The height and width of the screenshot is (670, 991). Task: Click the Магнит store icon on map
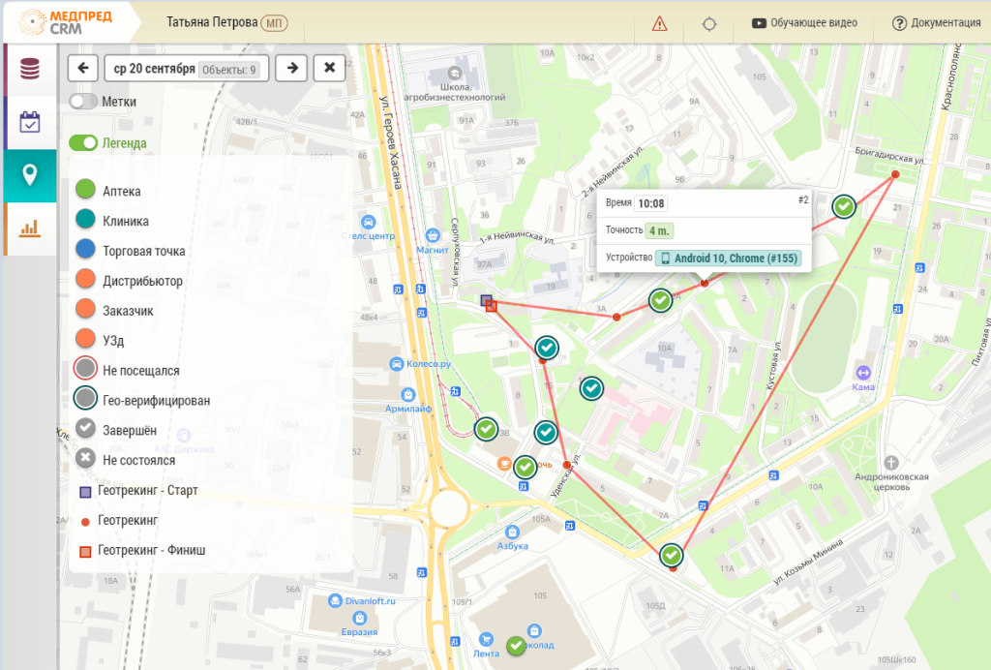[433, 236]
